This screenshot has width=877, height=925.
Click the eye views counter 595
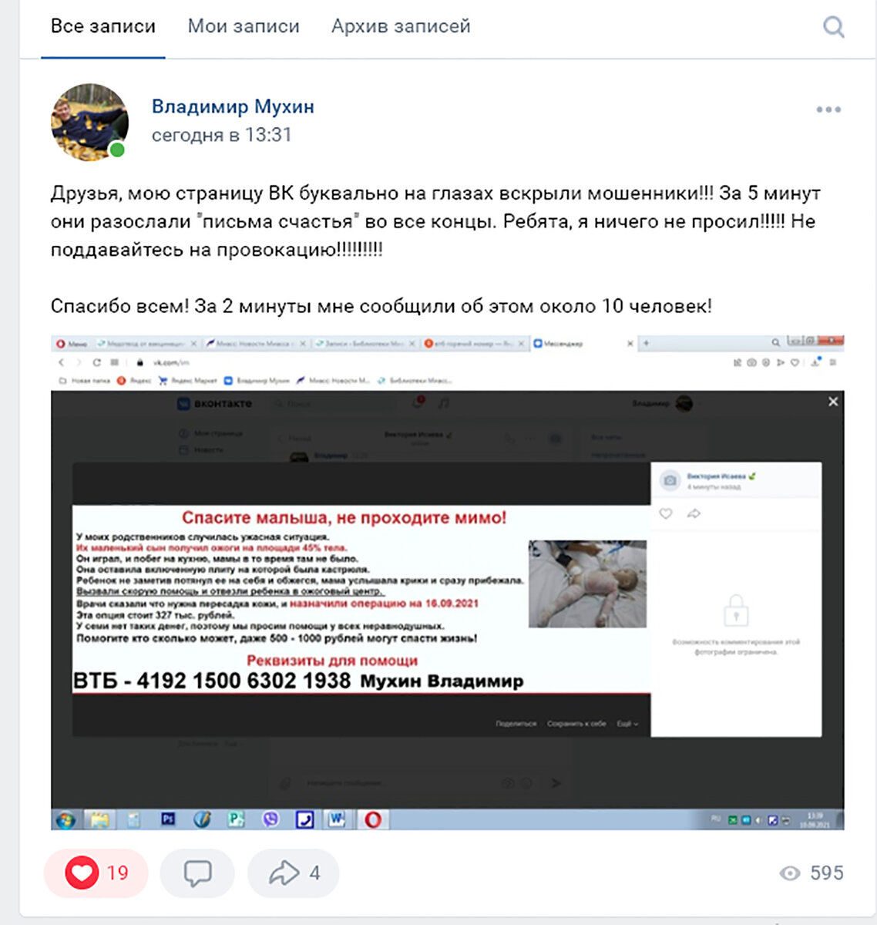click(x=811, y=873)
